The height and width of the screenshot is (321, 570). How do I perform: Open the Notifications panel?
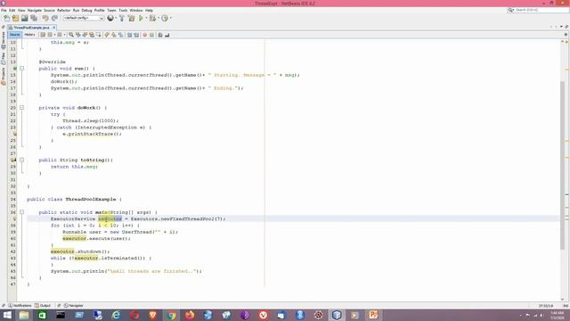coord(20,306)
